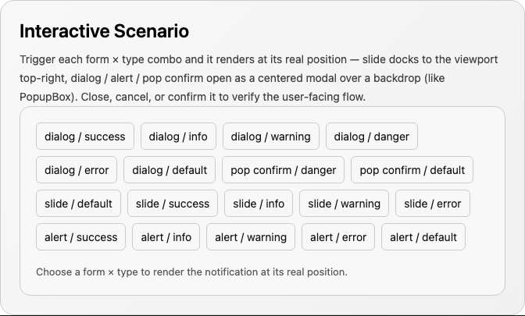Launch the slide / warning notification

click(345, 204)
